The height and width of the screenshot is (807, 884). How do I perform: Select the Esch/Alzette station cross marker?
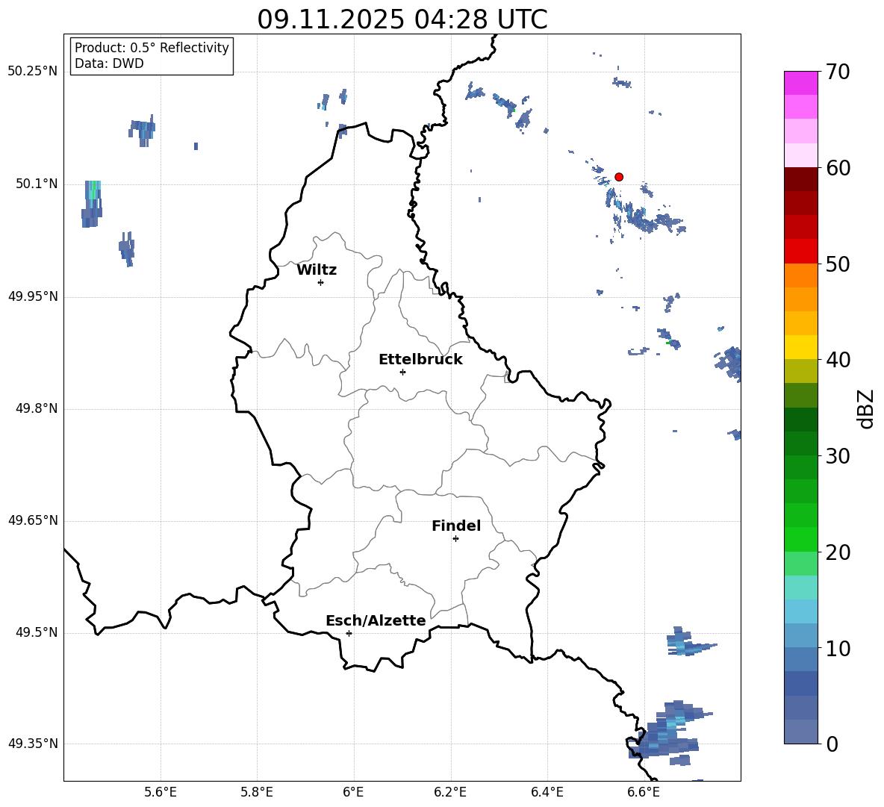pos(349,633)
